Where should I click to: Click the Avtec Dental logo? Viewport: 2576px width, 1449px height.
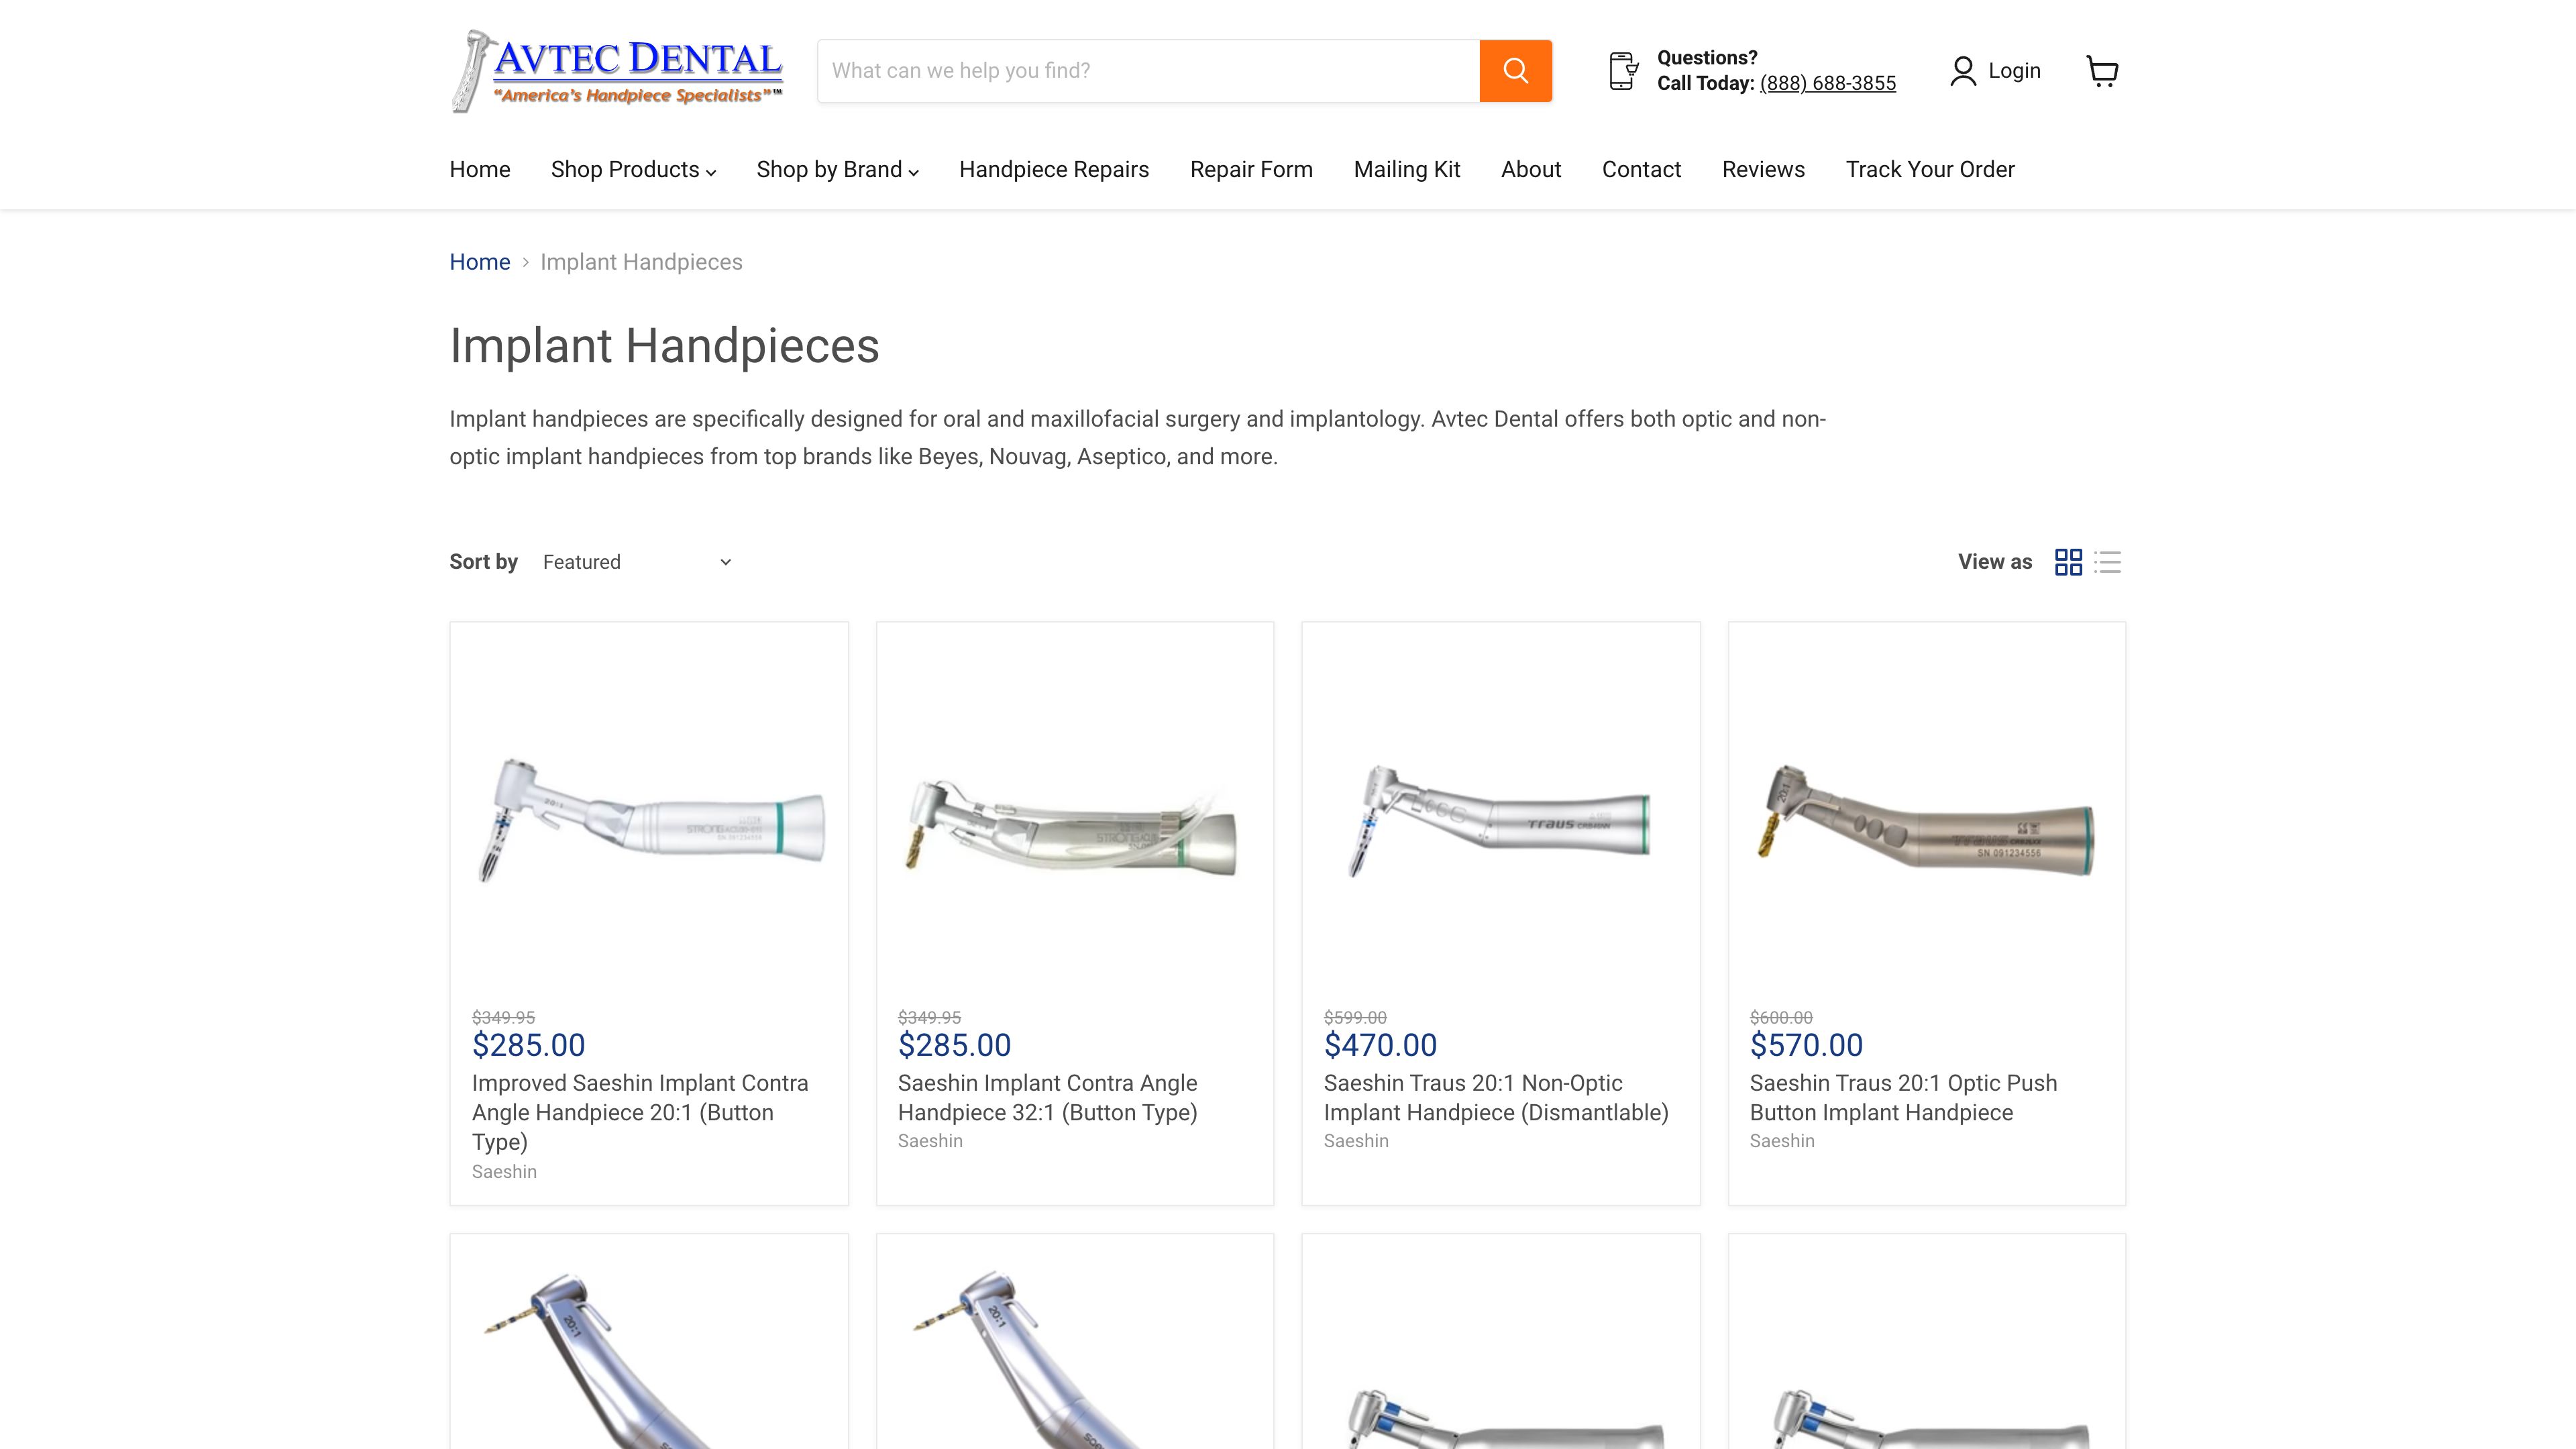pos(616,70)
